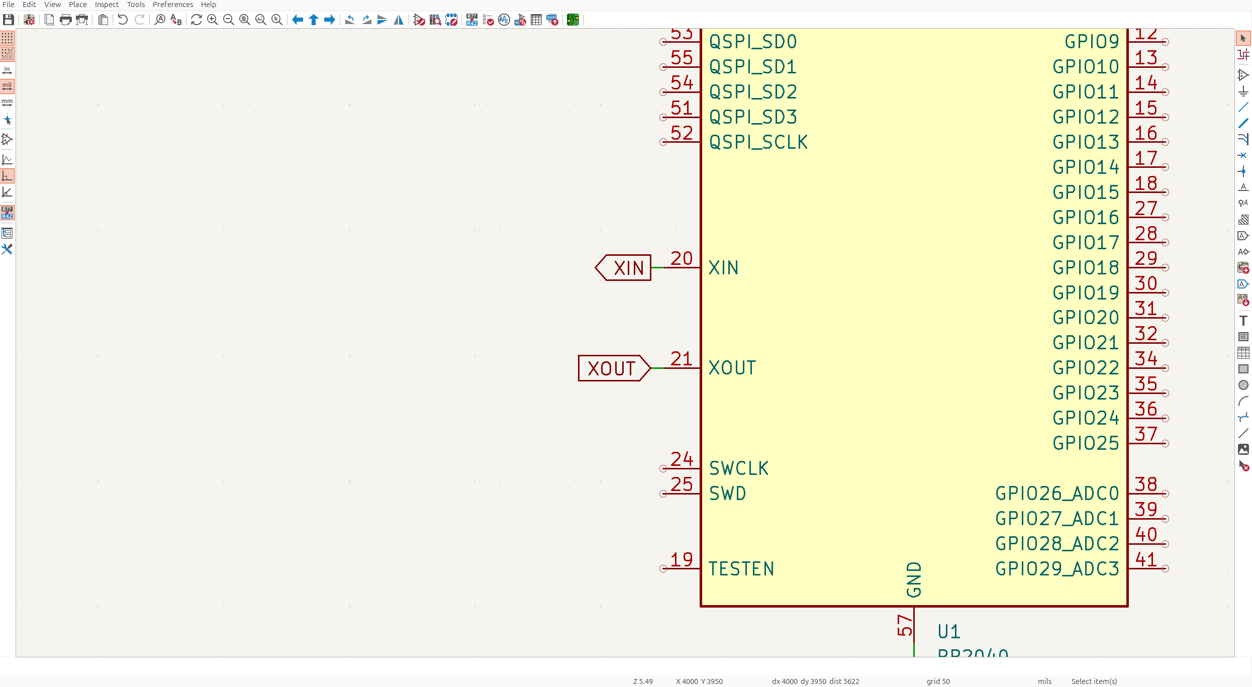Click Zoom to fit page icon
This screenshot has height=687, width=1252.
[x=245, y=20]
